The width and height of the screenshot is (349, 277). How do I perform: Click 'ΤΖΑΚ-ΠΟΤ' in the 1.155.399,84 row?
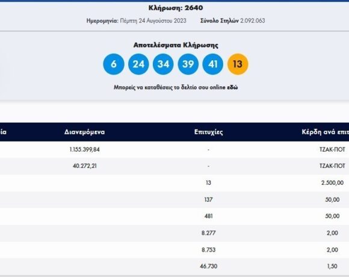[332, 149]
